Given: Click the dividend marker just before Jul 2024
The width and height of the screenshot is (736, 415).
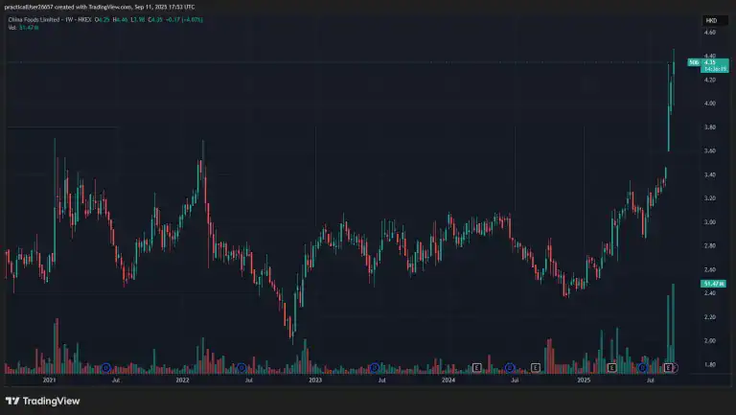Looking at the screenshot, I should click(x=510, y=367).
